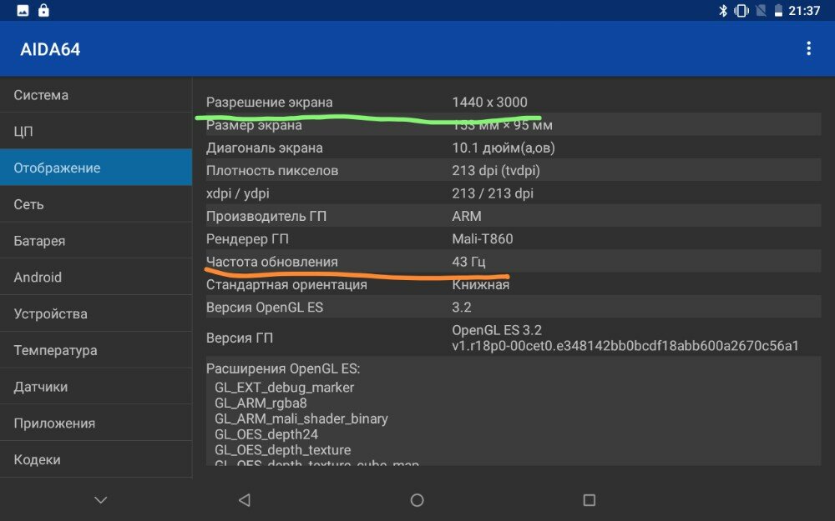Tap the vibrate mode status icon
This screenshot has height=521, width=835.
[x=741, y=11]
